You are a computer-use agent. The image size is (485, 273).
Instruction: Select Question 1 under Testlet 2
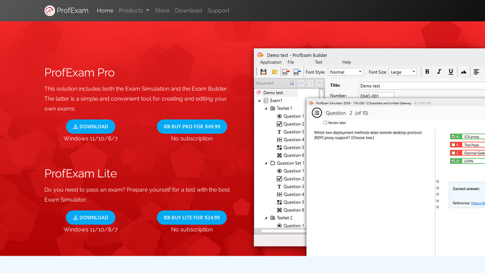pyautogui.click(x=294, y=226)
